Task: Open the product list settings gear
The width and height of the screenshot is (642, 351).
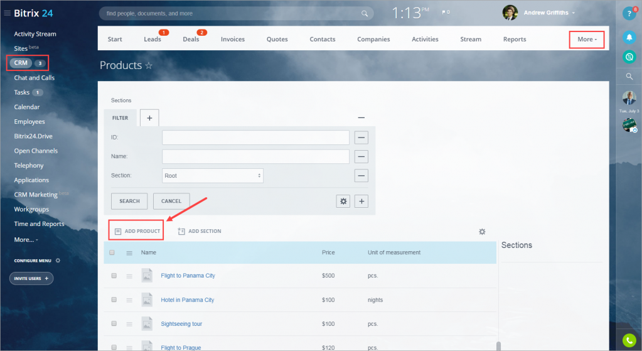Action: 482,232
